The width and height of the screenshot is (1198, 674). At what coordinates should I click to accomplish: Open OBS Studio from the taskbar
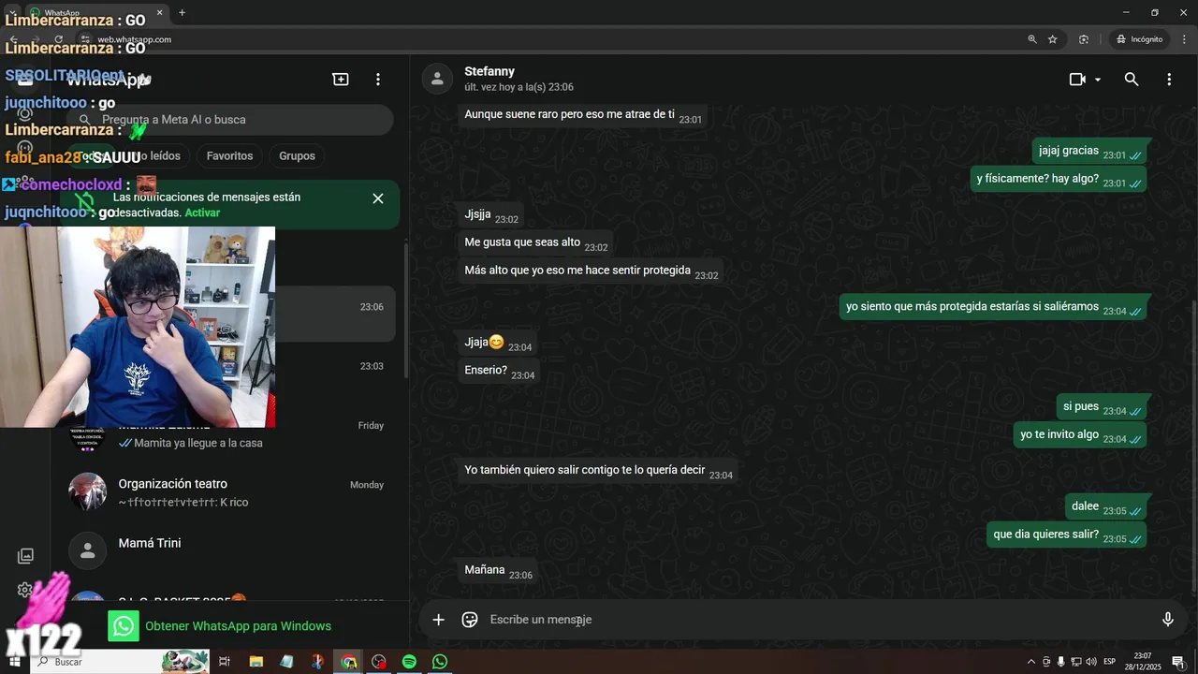[x=379, y=662]
